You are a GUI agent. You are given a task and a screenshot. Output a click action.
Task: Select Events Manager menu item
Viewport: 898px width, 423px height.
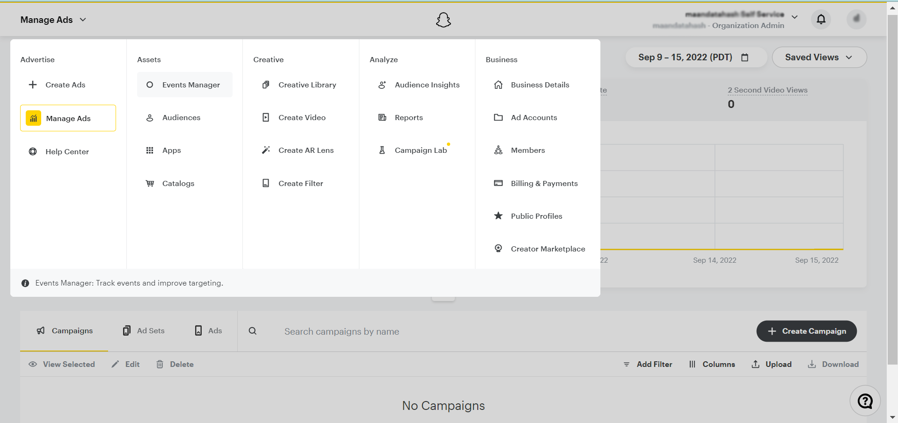click(185, 85)
